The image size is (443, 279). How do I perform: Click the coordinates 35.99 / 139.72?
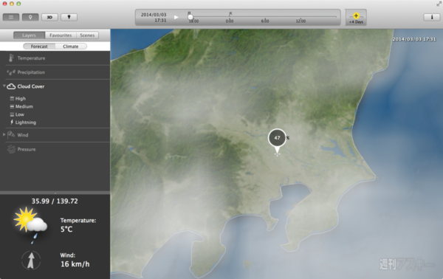tap(55, 201)
